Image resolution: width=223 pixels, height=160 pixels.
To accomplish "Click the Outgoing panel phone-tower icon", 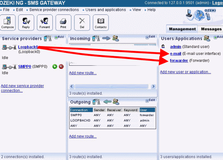I will (x=97, y=102).
